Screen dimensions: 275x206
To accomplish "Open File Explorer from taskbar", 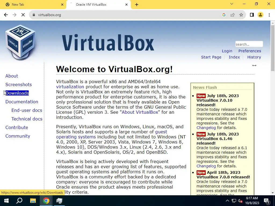I will (x=33, y=201).
